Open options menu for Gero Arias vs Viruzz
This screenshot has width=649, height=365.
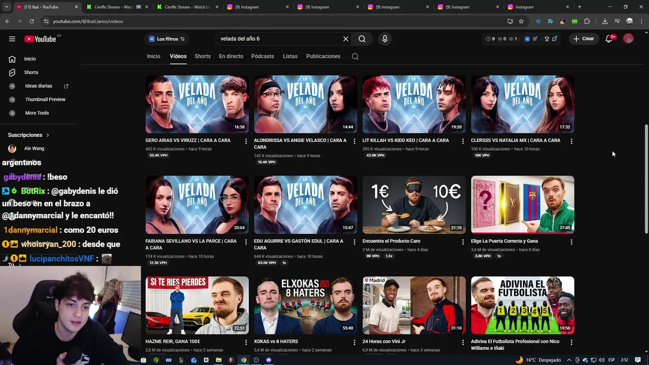(246, 141)
